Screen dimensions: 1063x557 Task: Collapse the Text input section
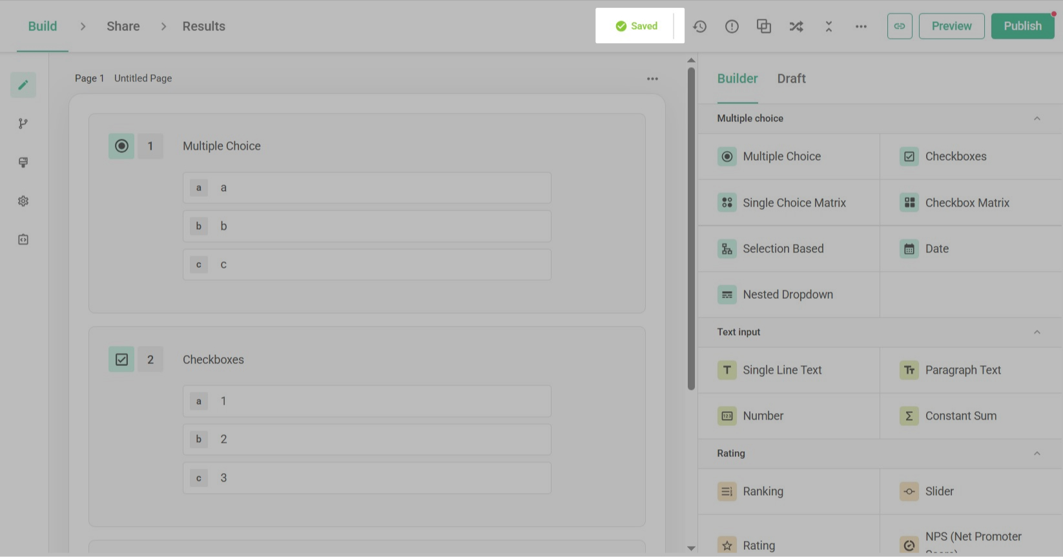[1037, 332]
